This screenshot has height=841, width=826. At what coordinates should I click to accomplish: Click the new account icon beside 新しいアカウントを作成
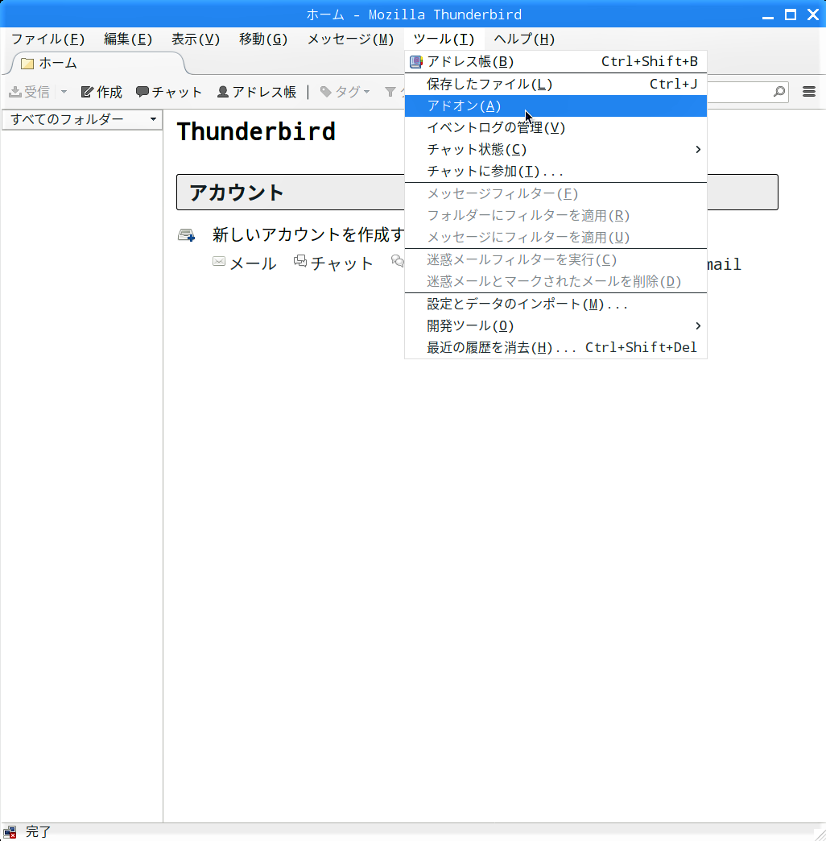tap(187, 235)
